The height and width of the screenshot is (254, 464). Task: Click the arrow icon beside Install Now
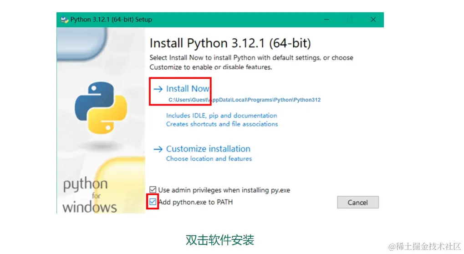[x=158, y=89]
